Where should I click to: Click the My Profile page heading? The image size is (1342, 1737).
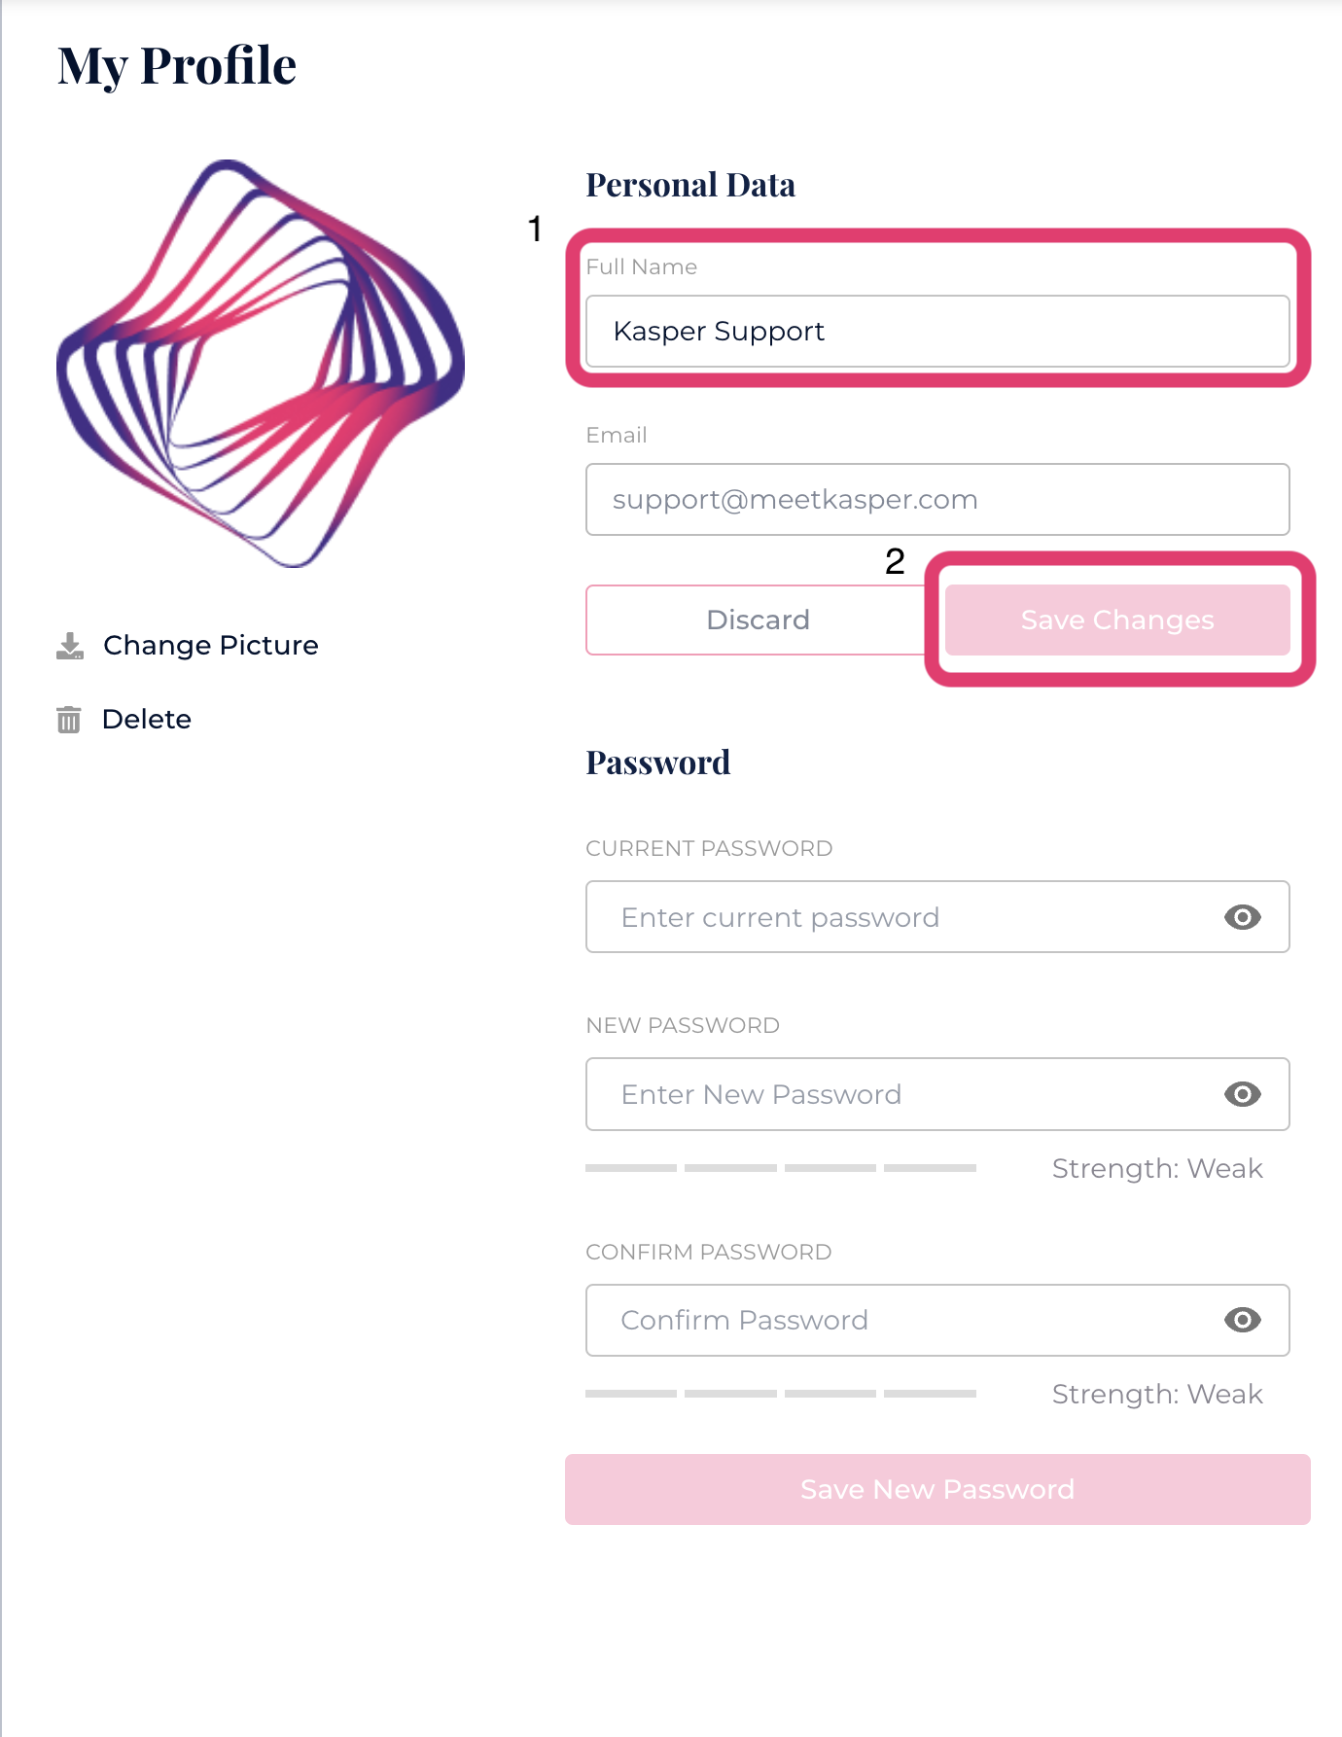[177, 66]
